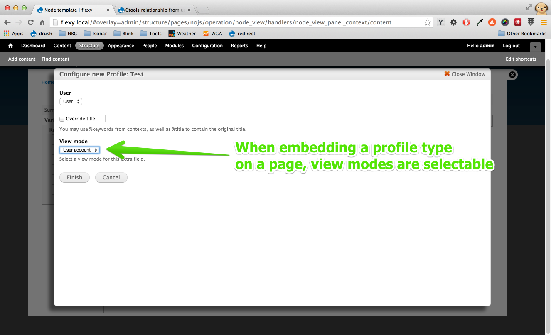Click the dog profile avatar
Viewport: 551px width, 335px height.
[x=541, y=8]
